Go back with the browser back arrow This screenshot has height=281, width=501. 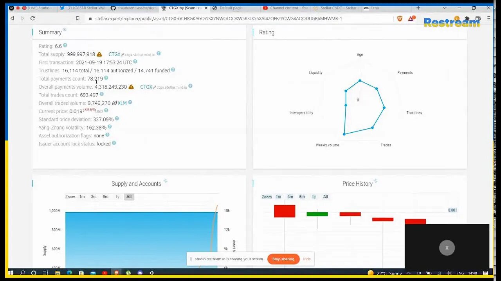(x=12, y=18)
